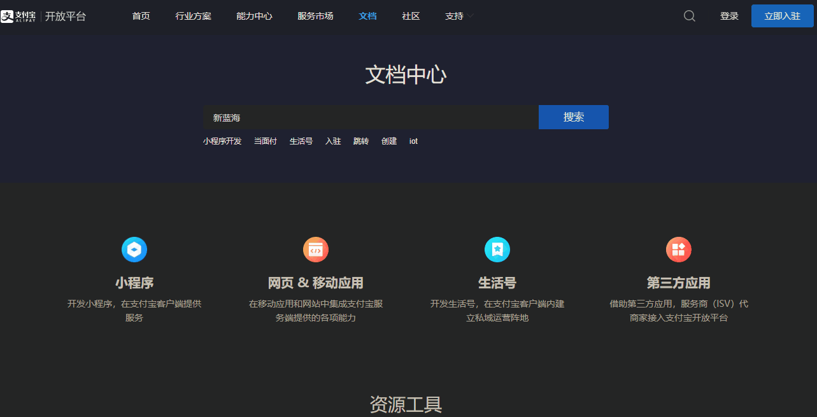817x417 pixels.
Task: Open the 小程序 card title
Action: tap(134, 283)
